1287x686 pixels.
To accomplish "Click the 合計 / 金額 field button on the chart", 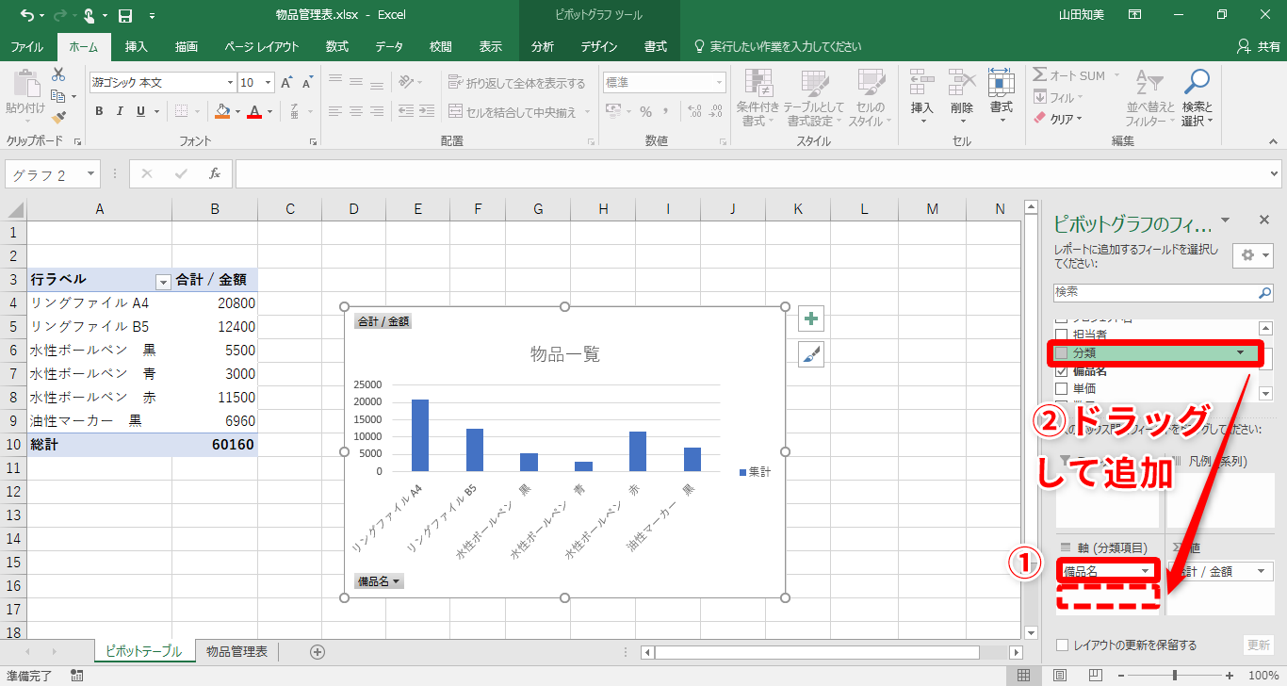I will pos(383,321).
